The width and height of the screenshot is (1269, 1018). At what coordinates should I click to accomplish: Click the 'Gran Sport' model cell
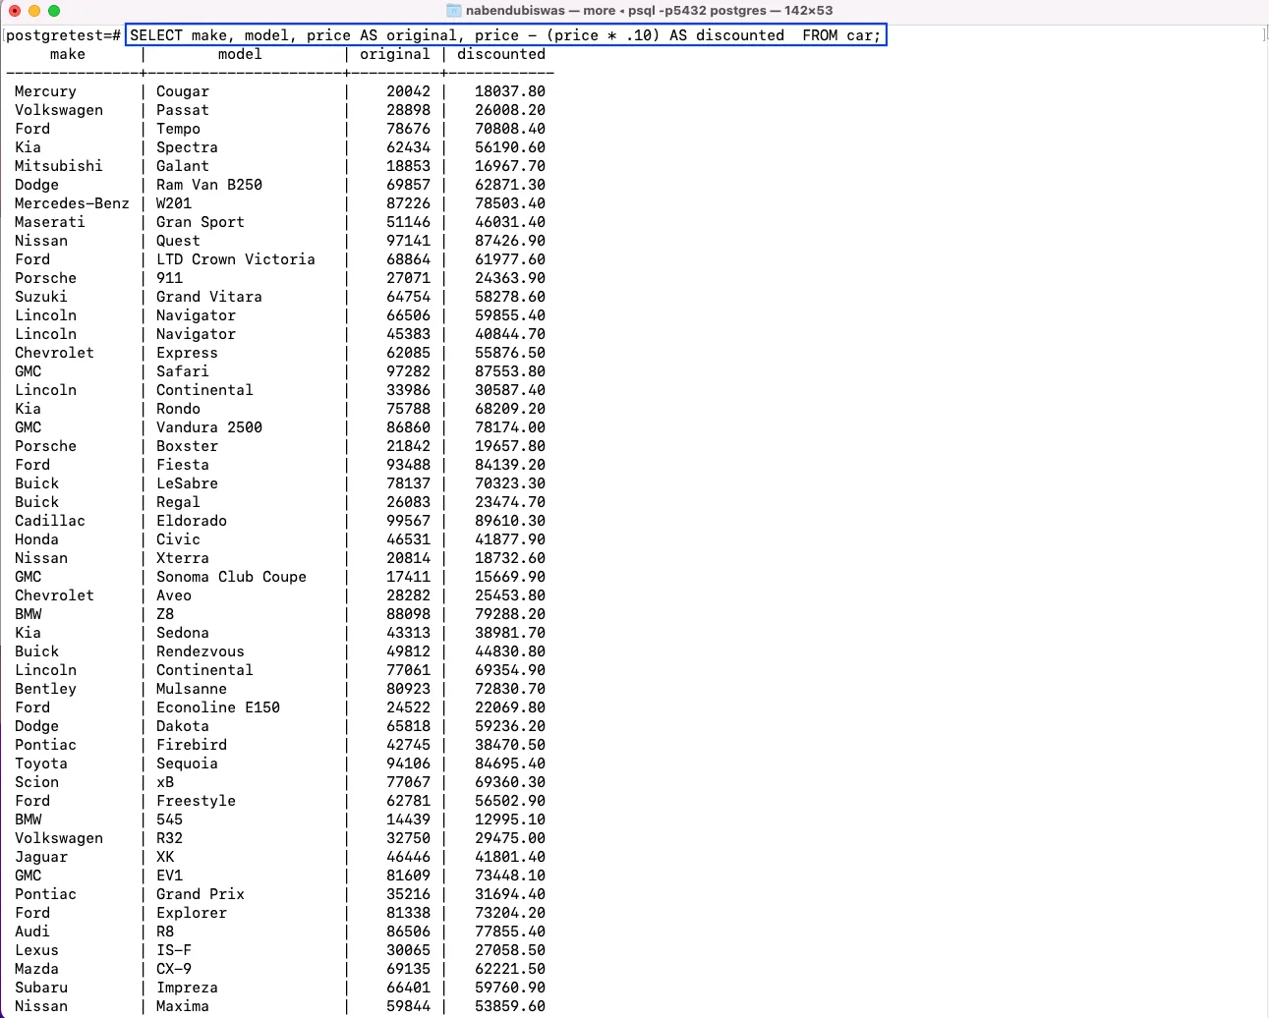[201, 222]
